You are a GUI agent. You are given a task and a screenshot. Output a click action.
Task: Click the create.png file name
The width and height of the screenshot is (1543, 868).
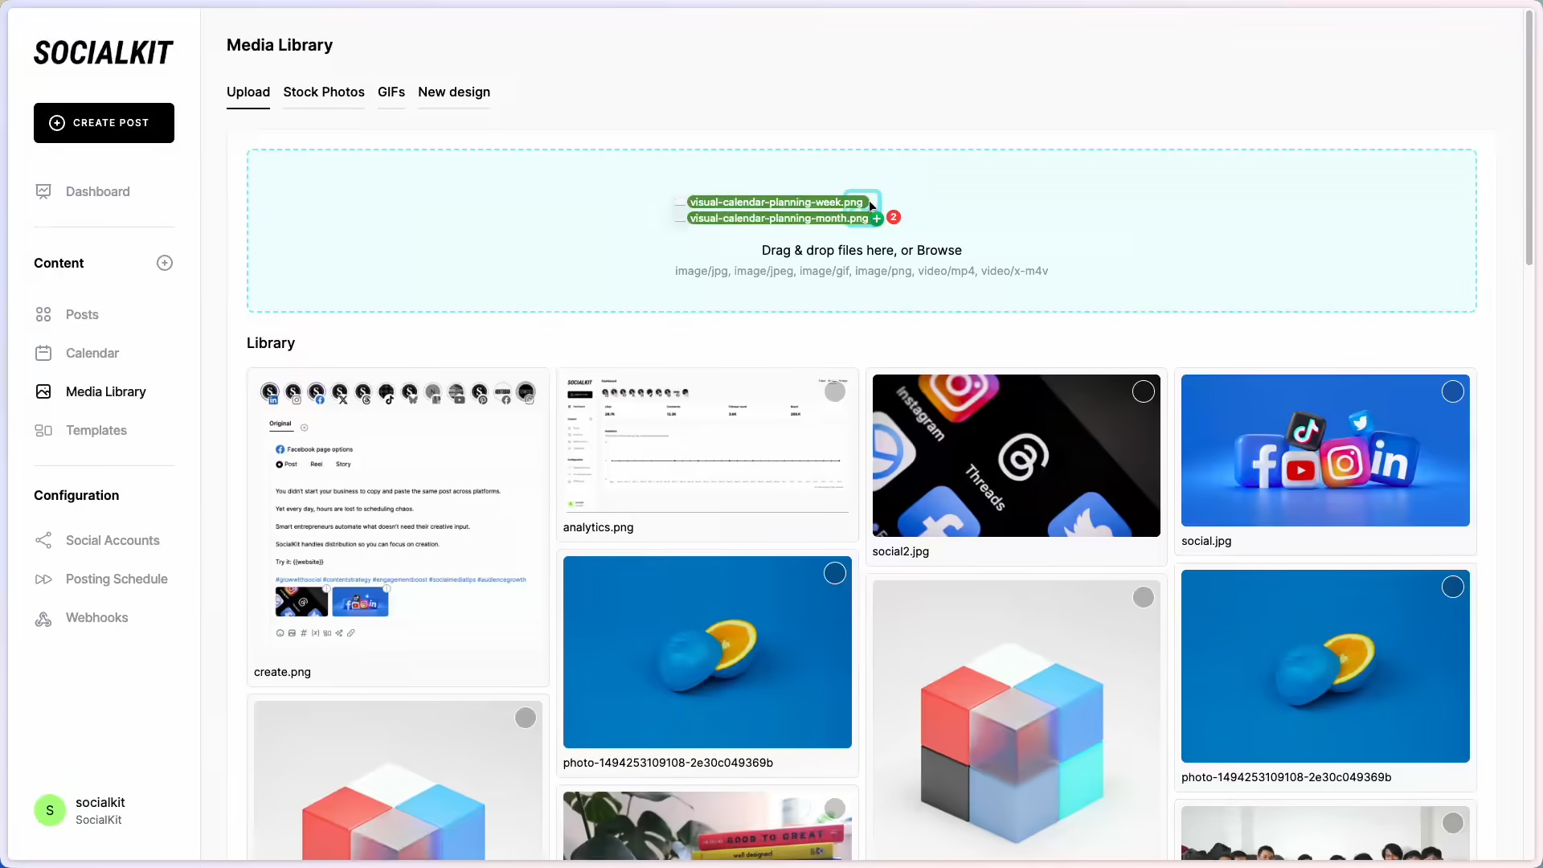pos(282,672)
